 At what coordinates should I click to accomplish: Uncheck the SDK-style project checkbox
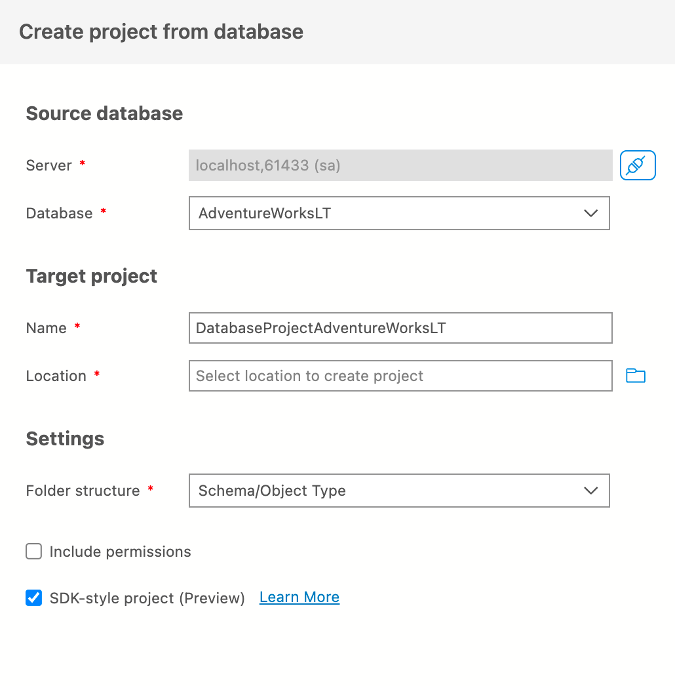(34, 597)
